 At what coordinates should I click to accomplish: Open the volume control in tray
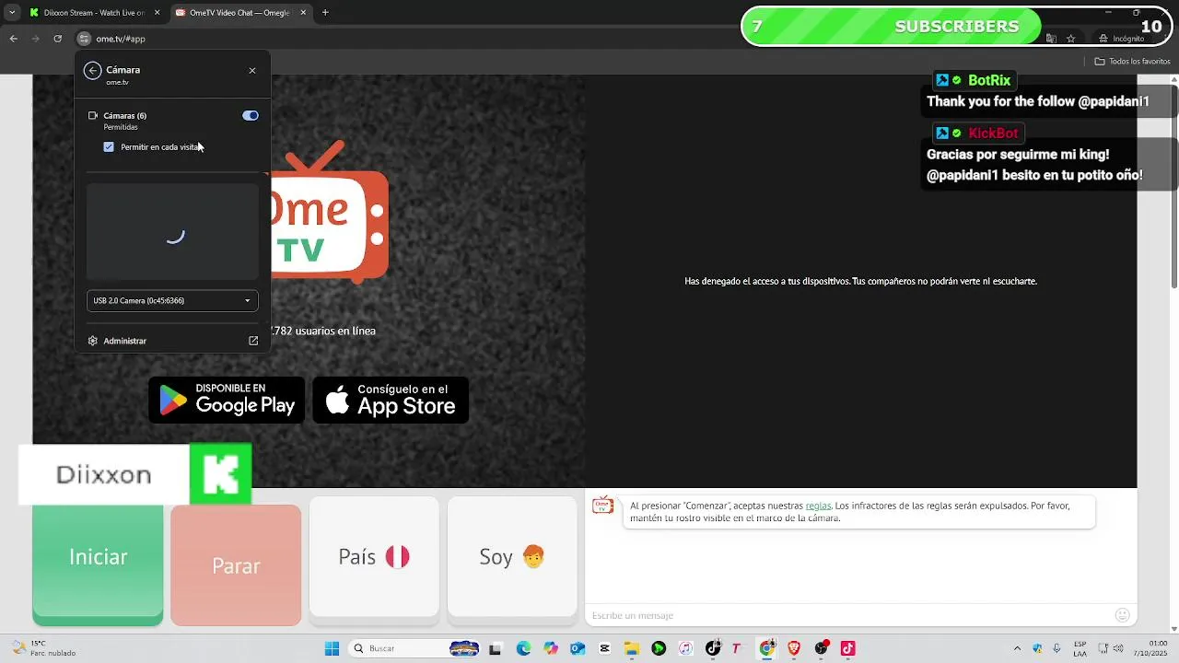point(1117,648)
